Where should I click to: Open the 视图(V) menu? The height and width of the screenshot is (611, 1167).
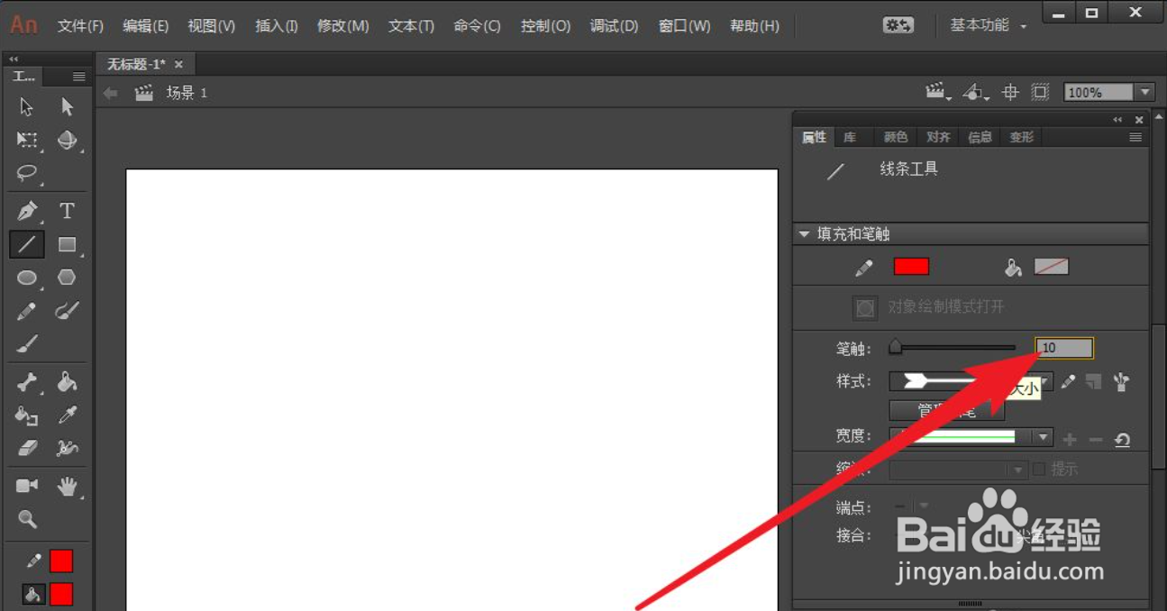[x=212, y=26]
